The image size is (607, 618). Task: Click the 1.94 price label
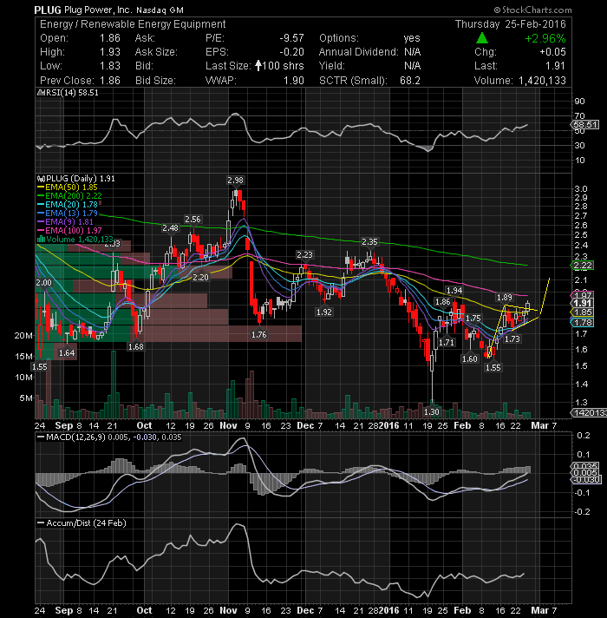454,291
